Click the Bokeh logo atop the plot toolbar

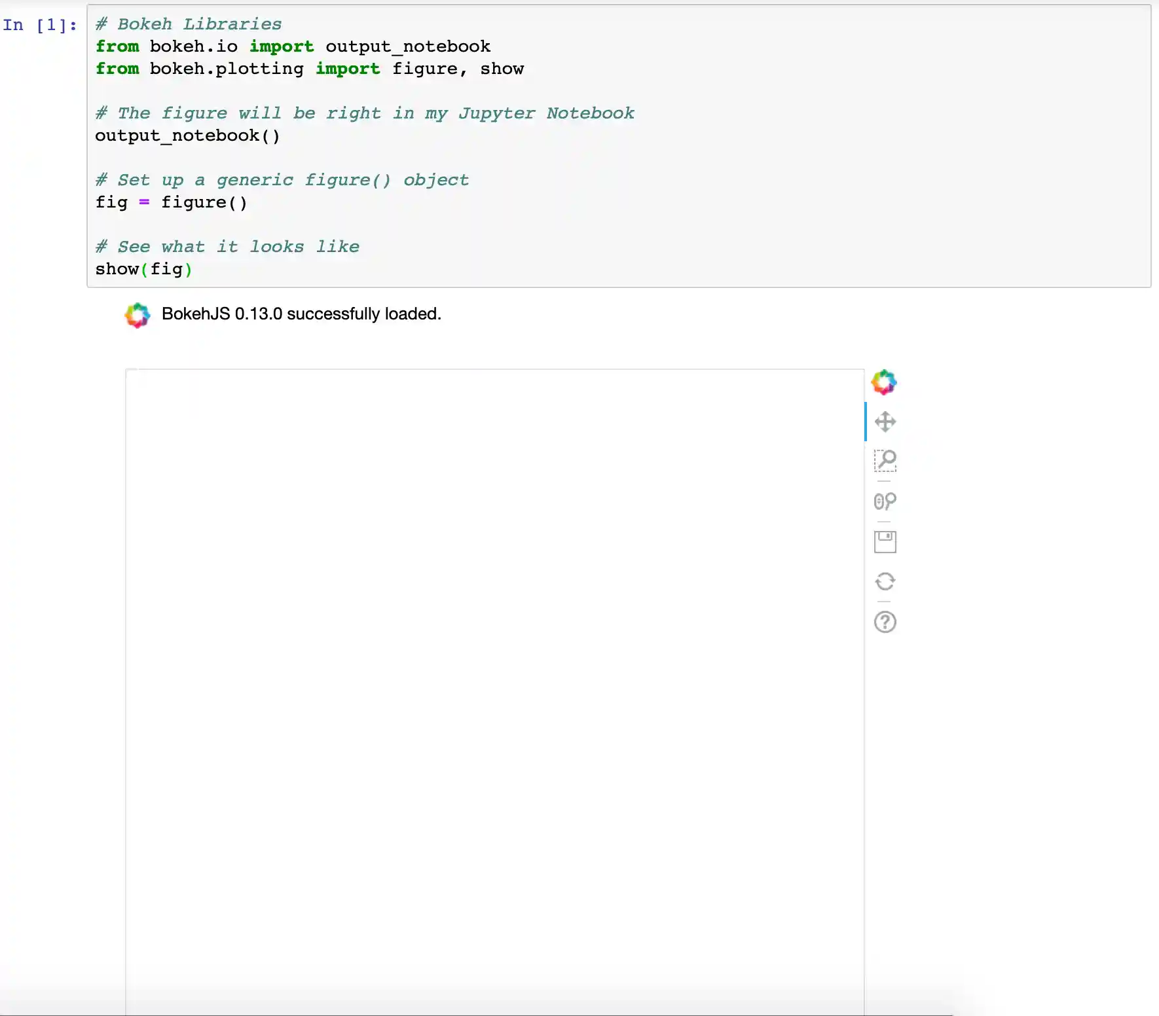click(x=885, y=382)
